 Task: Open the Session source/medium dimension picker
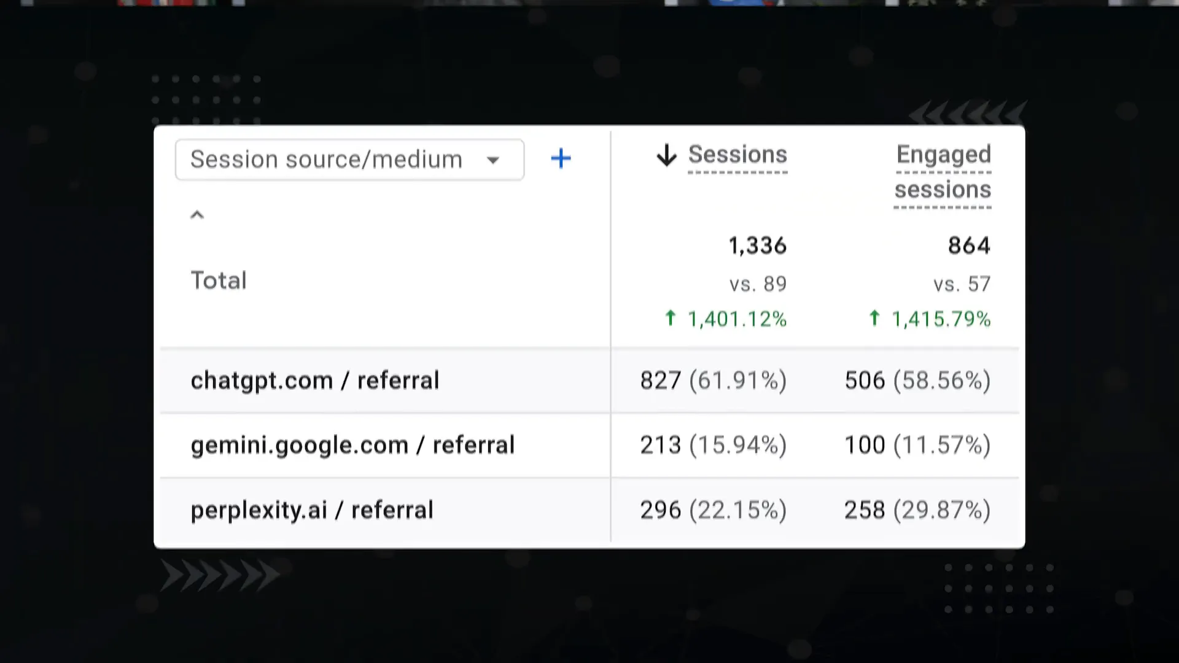349,160
